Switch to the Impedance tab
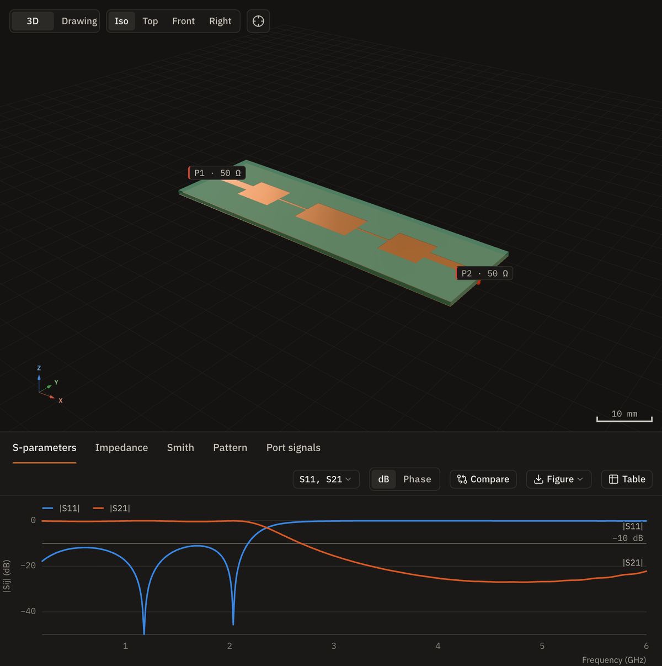This screenshot has width=662, height=666. point(121,448)
